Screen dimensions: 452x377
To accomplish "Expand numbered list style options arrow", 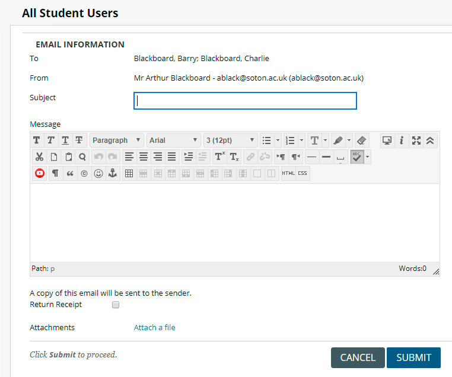I will 301,140.
